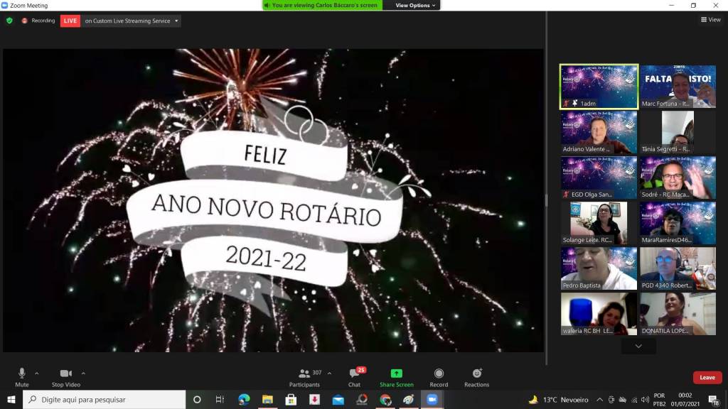Expand video options arrow beside Stop Video
The image size is (728, 409).
83,373
